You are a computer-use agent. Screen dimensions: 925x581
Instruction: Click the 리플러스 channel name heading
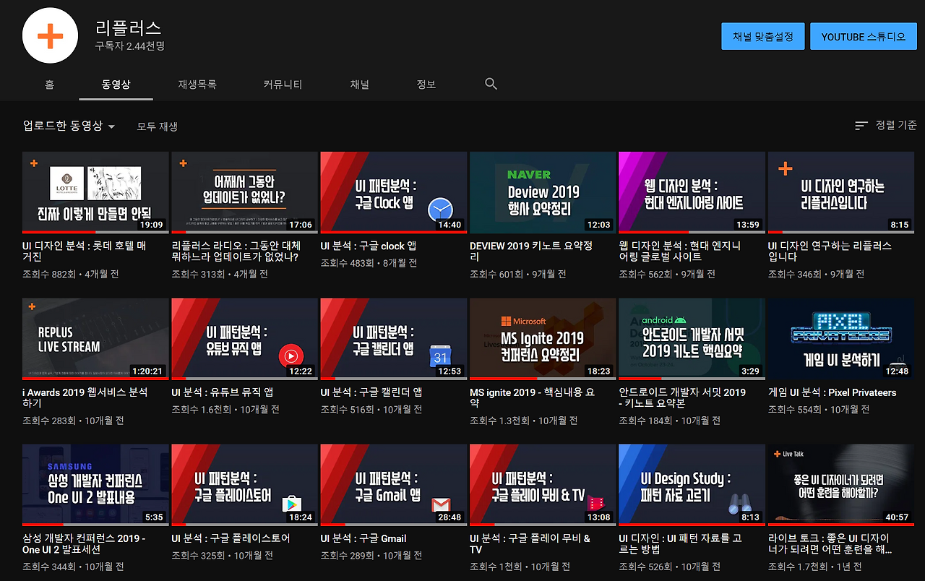click(x=128, y=27)
